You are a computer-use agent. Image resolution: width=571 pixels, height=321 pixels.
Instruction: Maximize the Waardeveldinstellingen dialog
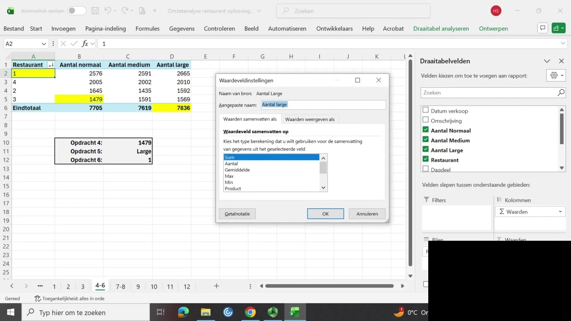357,80
